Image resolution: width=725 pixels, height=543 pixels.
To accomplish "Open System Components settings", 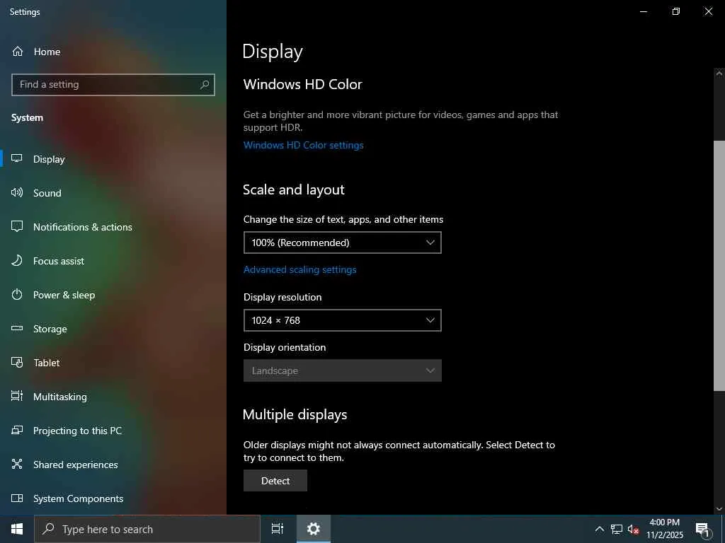I will click(113, 498).
